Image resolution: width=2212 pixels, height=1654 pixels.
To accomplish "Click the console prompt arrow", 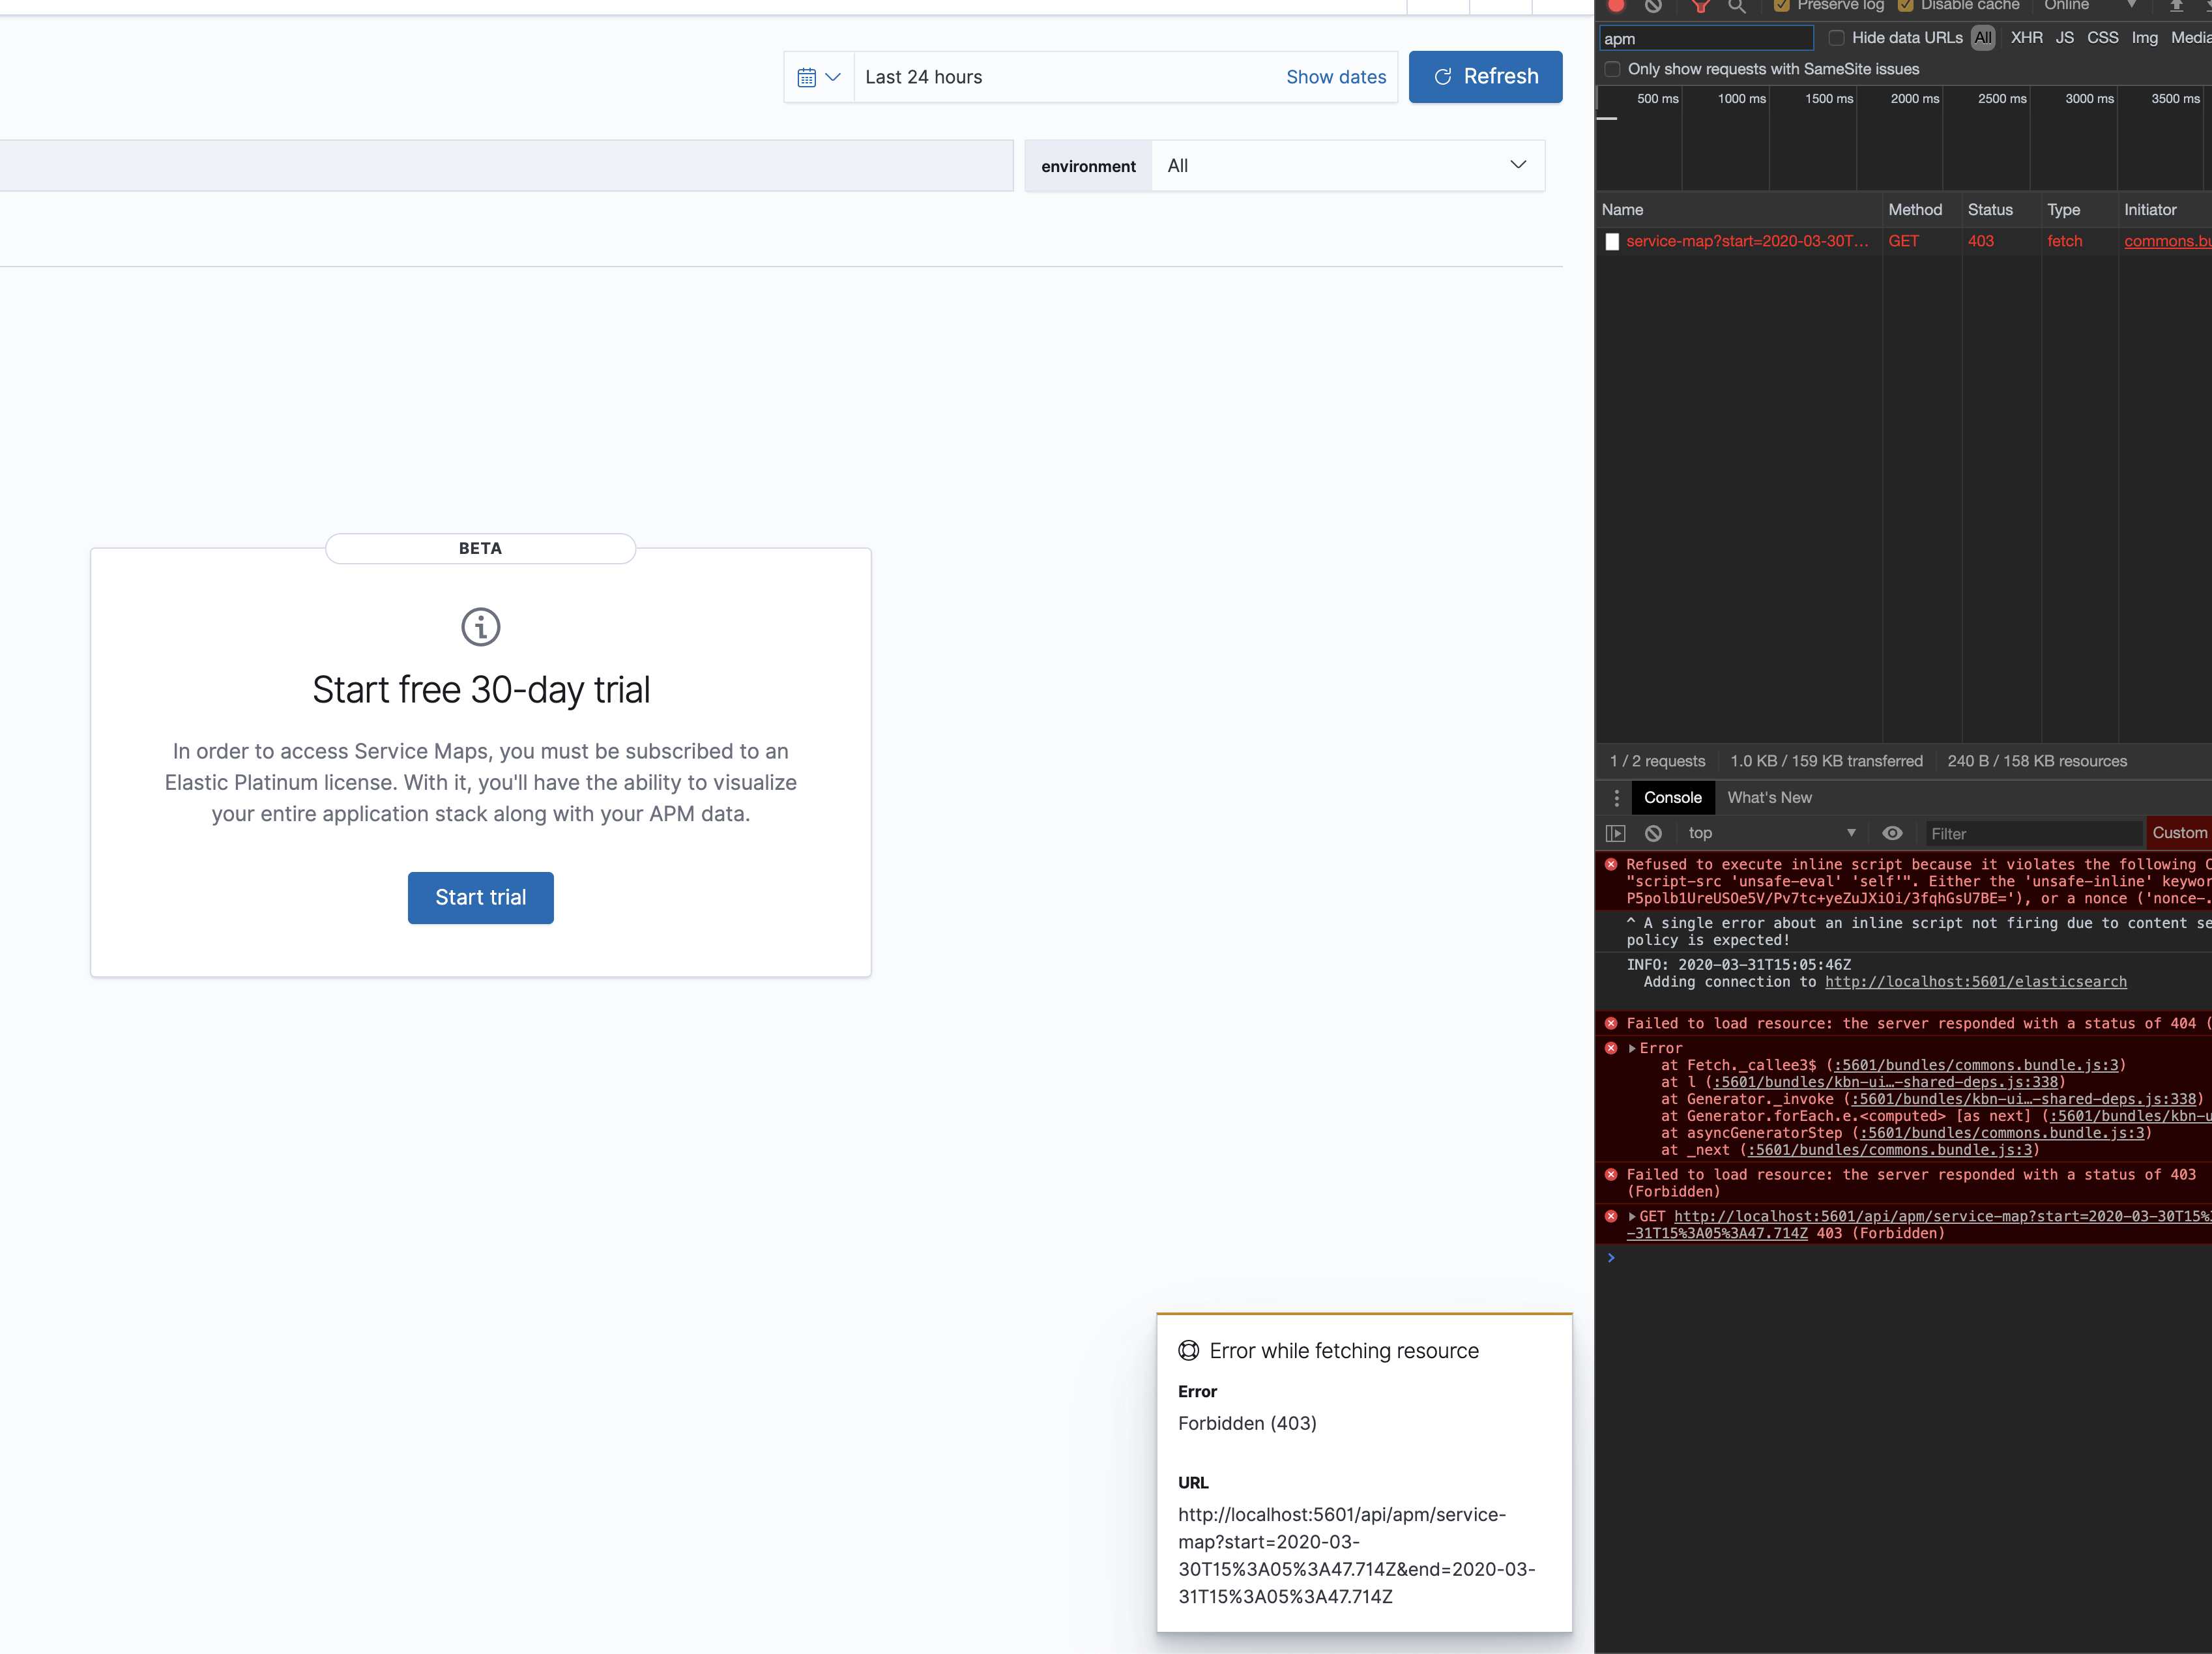I will point(1611,1258).
